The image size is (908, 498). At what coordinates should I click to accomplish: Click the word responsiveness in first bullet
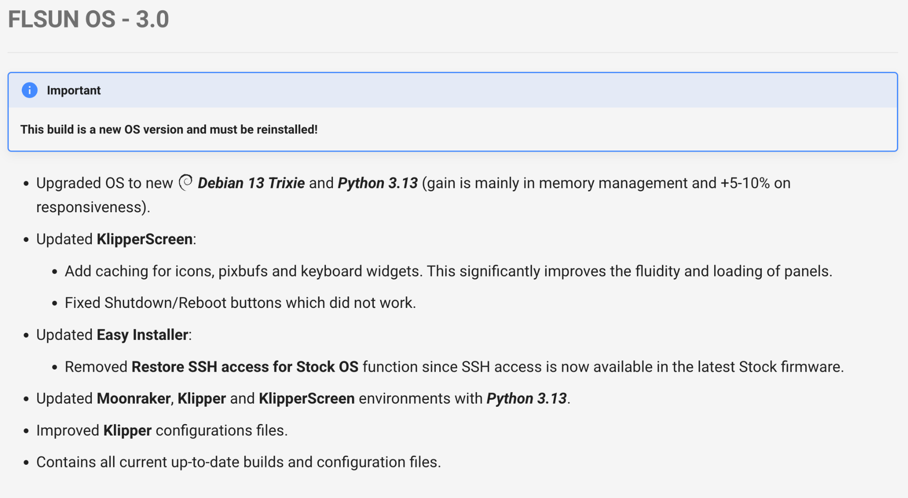point(91,207)
